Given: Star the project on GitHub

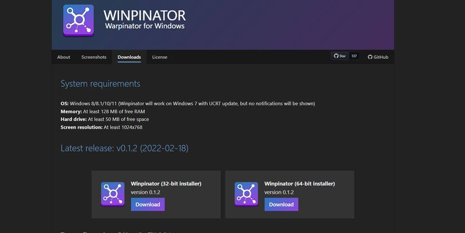Looking at the screenshot, I should [x=340, y=56].
